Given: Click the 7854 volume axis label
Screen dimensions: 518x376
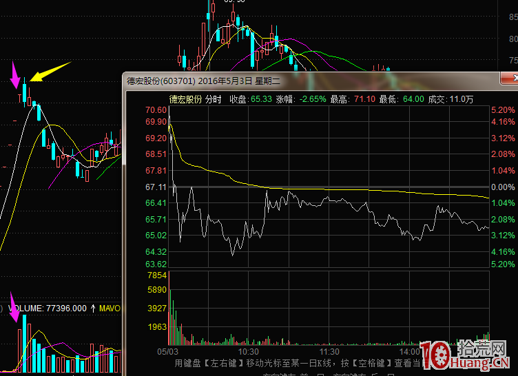Looking at the screenshot, I should pyautogui.click(x=157, y=275).
